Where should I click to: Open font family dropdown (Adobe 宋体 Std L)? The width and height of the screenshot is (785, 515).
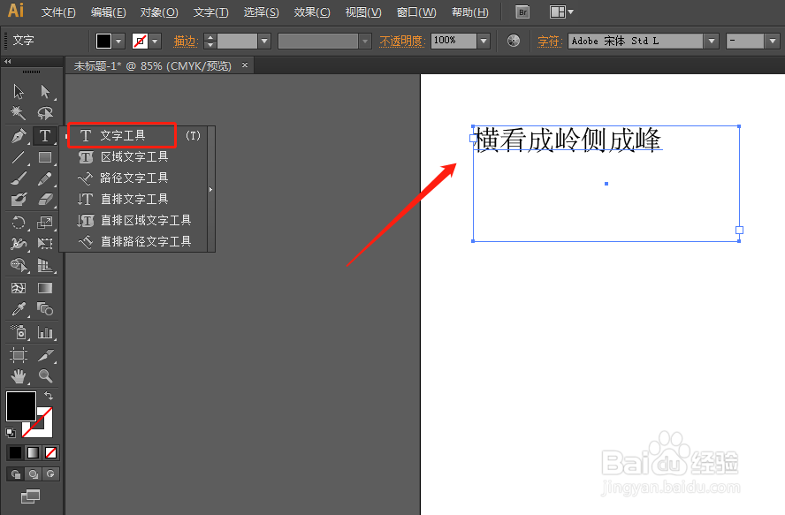(711, 41)
